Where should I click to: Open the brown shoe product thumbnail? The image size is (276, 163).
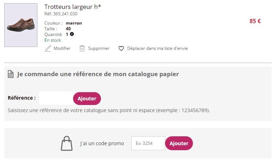[21, 25]
